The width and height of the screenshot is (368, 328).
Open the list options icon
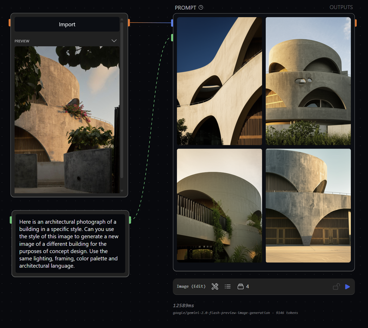click(228, 286)
